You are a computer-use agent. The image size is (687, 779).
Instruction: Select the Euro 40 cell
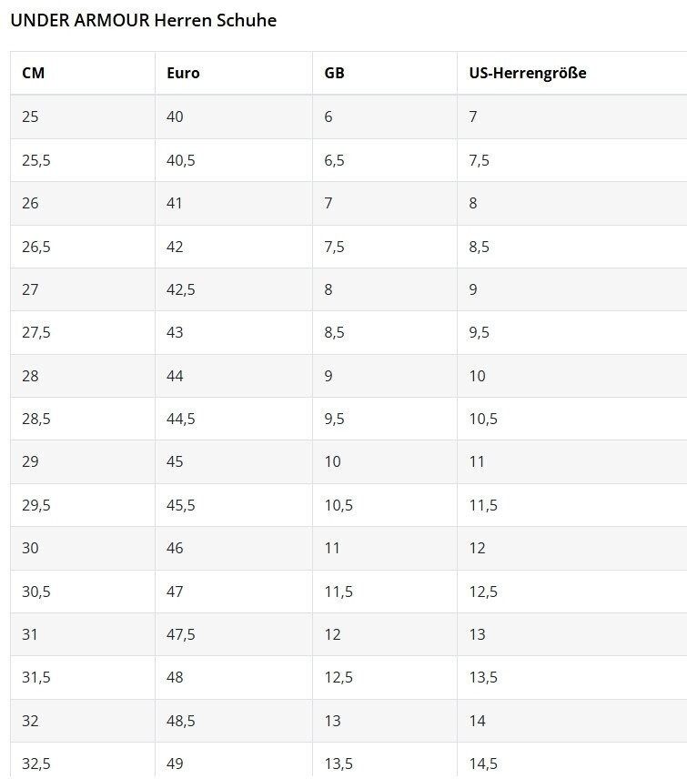coord(176,116)
